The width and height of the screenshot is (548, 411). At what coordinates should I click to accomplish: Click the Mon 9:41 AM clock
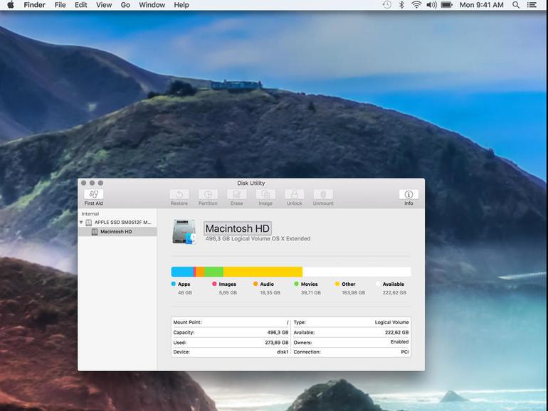coord(481,5)
